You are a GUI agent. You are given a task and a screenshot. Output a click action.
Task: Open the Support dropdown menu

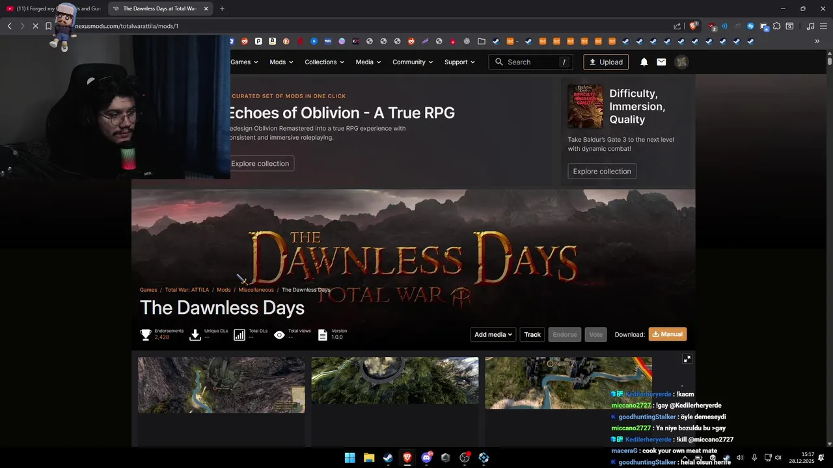click(x=459, y=62)
